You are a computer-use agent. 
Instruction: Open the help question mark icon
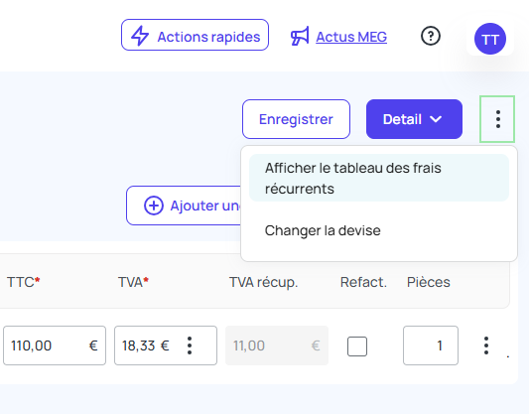point(431,36)
